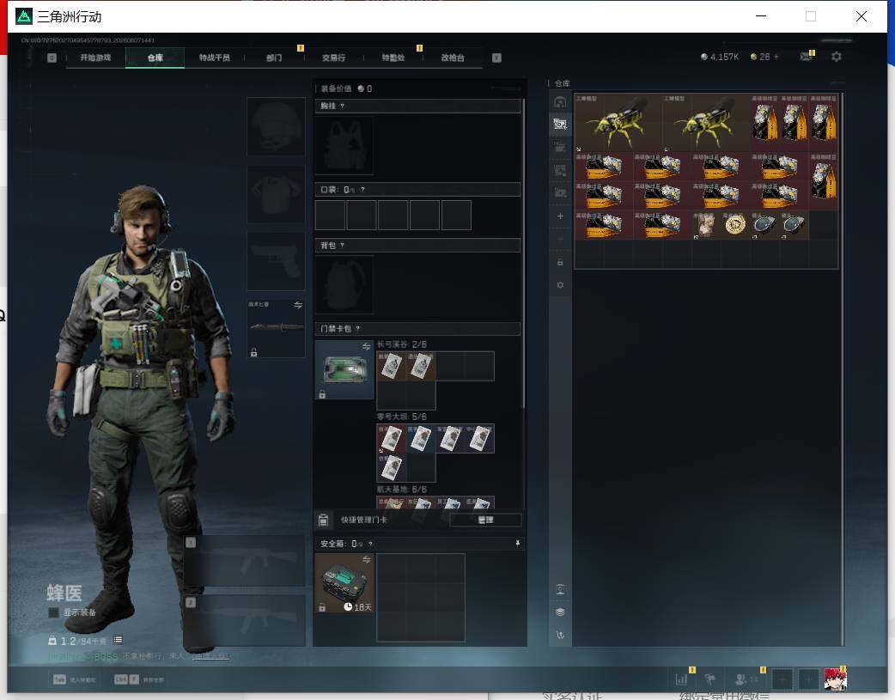Select the first warehouse container icon in sidebar
Viewport: 895px width, 700px height.
point(560,102)
